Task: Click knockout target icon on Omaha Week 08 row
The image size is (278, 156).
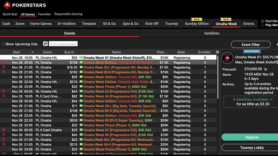Action: coord(4,134)
